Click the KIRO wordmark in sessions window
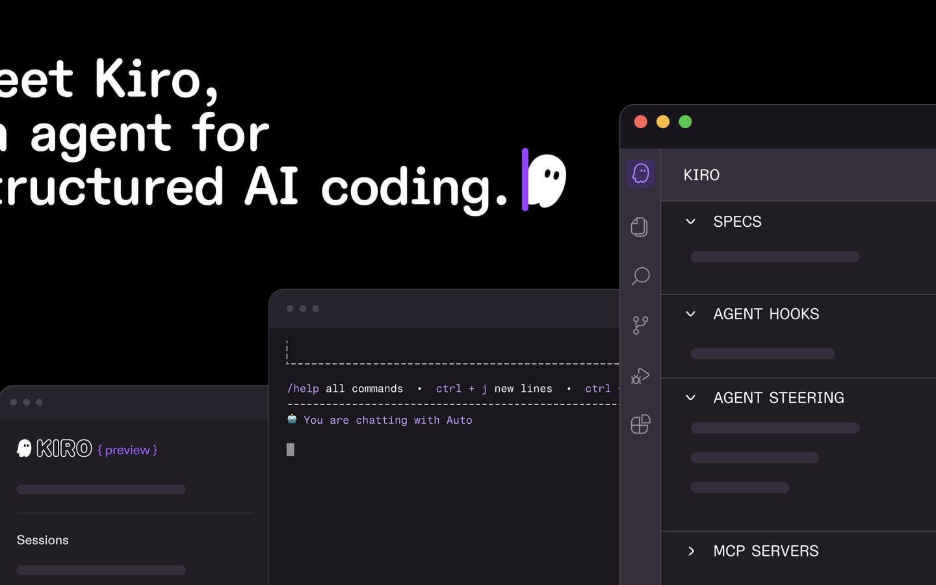The height and width of the screenshot is (585, 936). click(64, 448)
